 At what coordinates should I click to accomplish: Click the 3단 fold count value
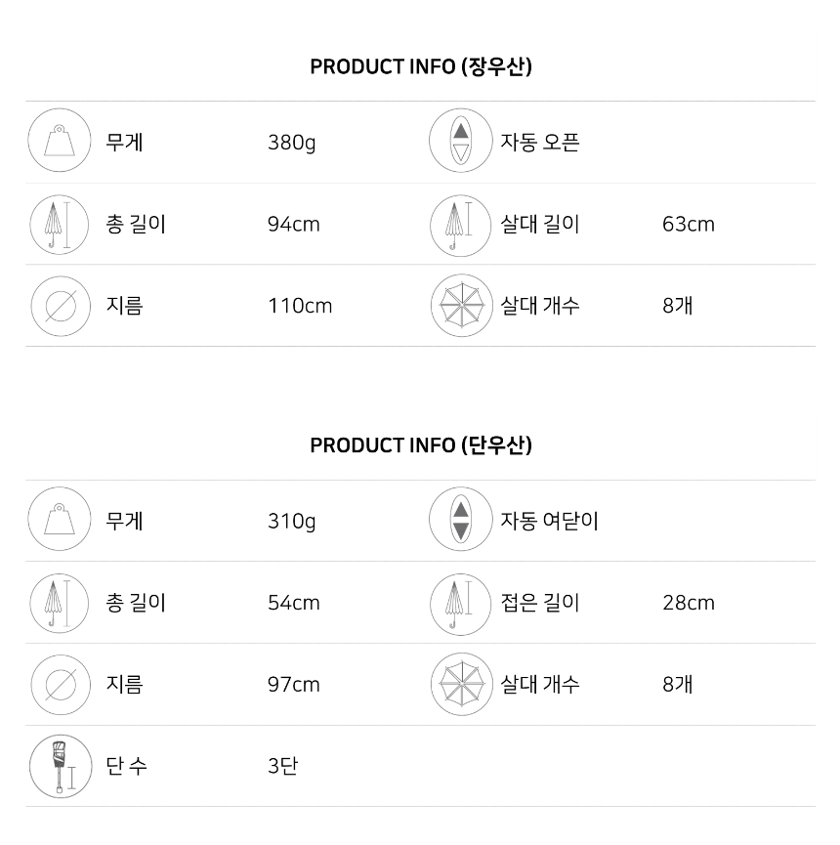click(x=283, y=766)
